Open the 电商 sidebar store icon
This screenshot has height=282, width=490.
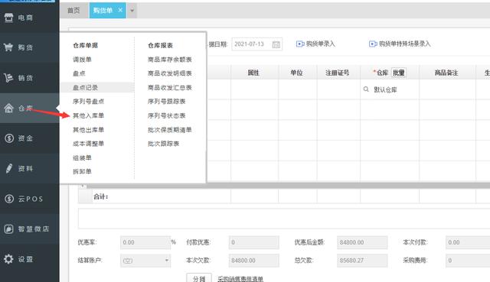8,18
